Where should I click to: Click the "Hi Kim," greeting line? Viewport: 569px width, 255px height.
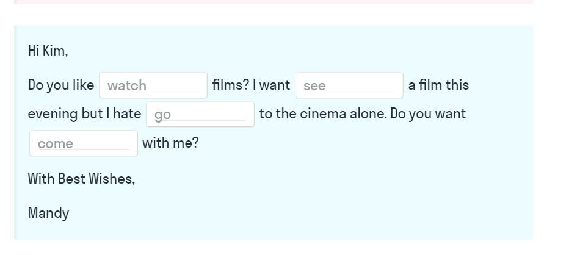tap(48, 51)
